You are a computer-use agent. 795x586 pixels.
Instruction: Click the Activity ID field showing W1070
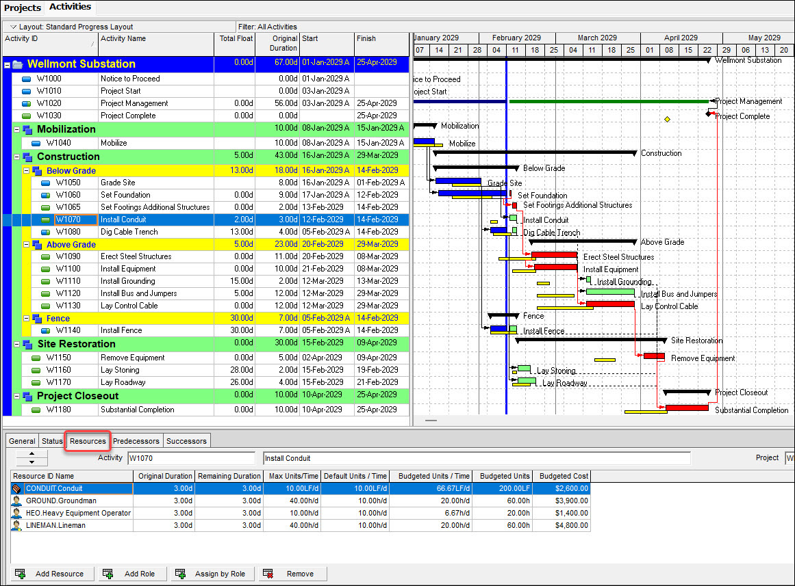pos(192,458)
